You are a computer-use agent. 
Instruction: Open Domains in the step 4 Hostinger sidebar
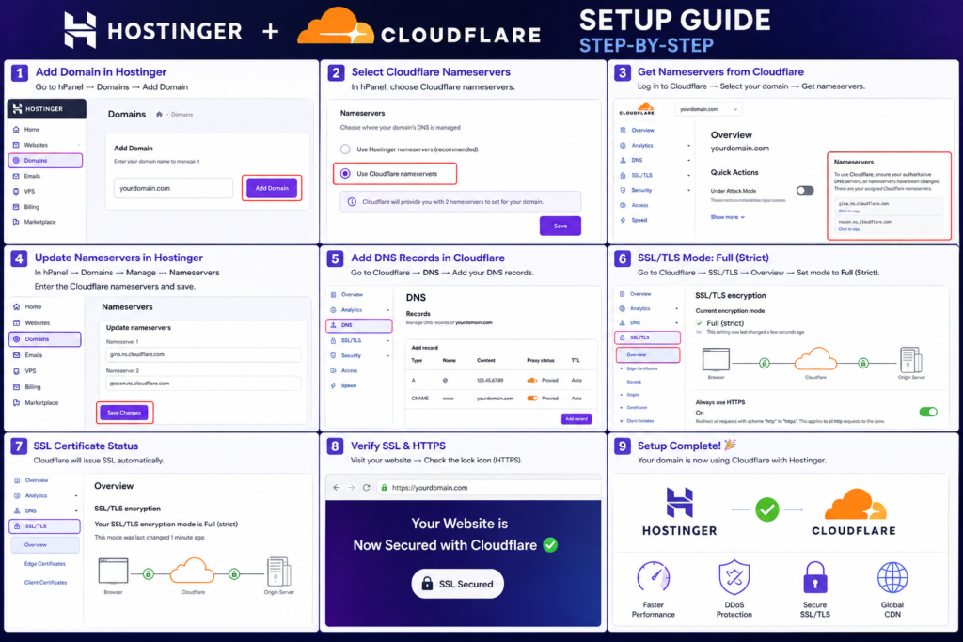pos(45,338)
